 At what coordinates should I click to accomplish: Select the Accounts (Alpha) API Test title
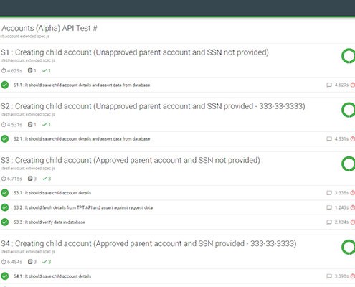[x=49, y=28]
